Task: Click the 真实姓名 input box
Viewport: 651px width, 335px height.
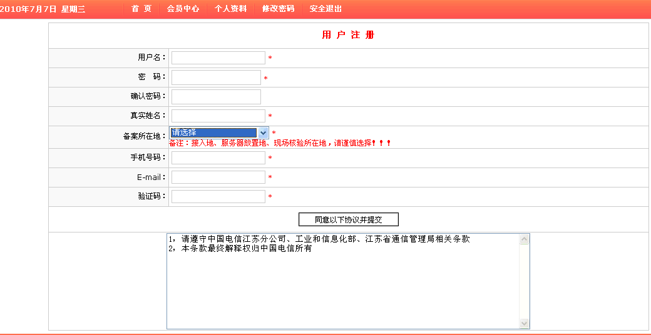Action: pos(218,116)
